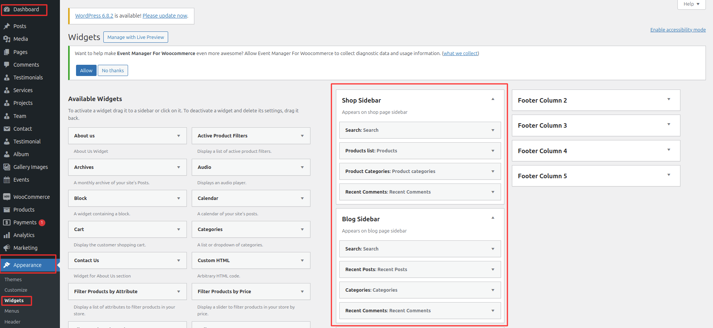Collapse the Blog Sidebar widget area
This screenshot has height=328, width=713.
pyautogui.click(x=493, y=218)
